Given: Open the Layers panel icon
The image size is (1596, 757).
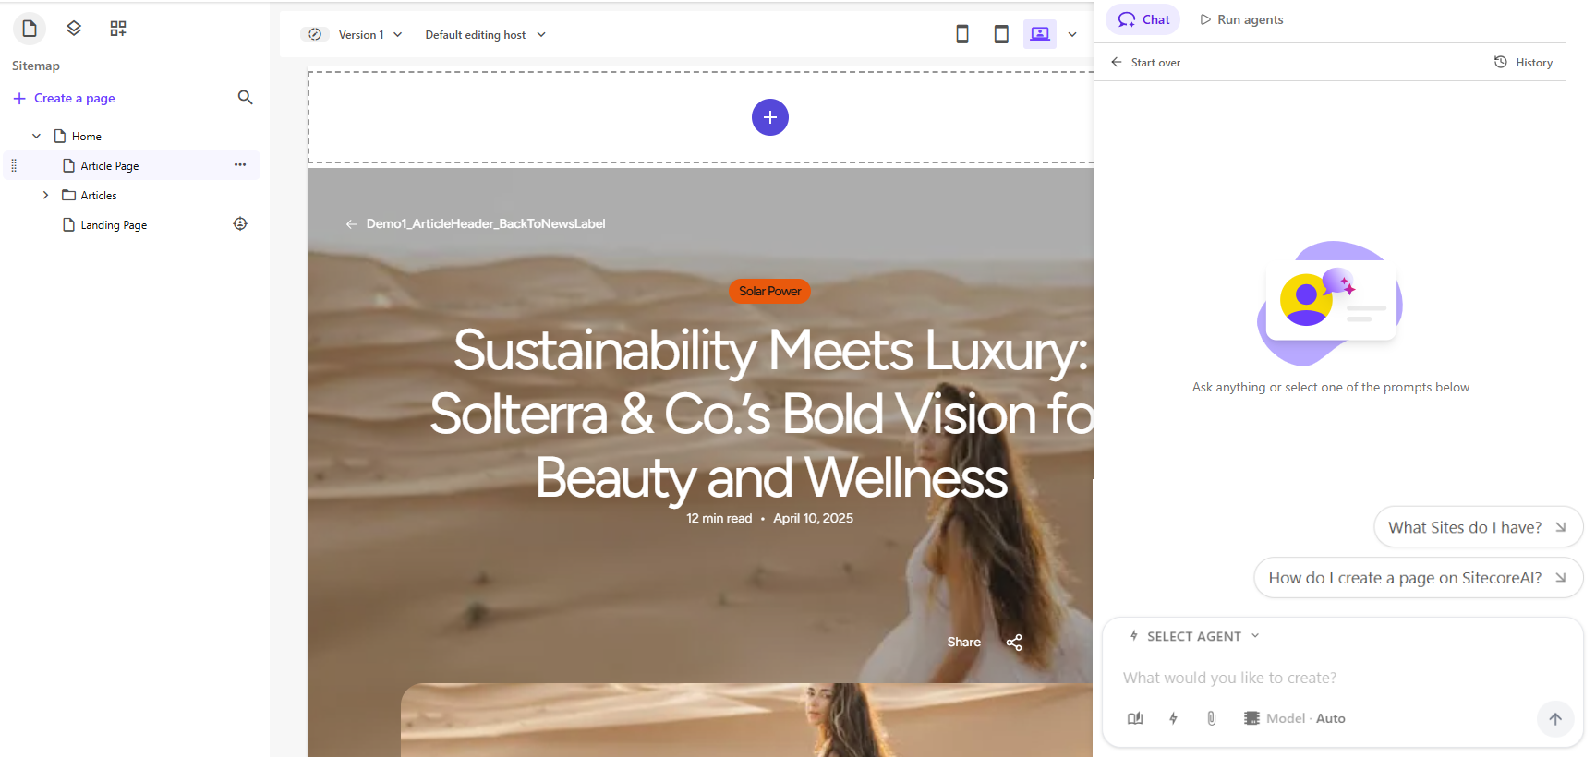Looking at the screenshot, I should 74,29.
